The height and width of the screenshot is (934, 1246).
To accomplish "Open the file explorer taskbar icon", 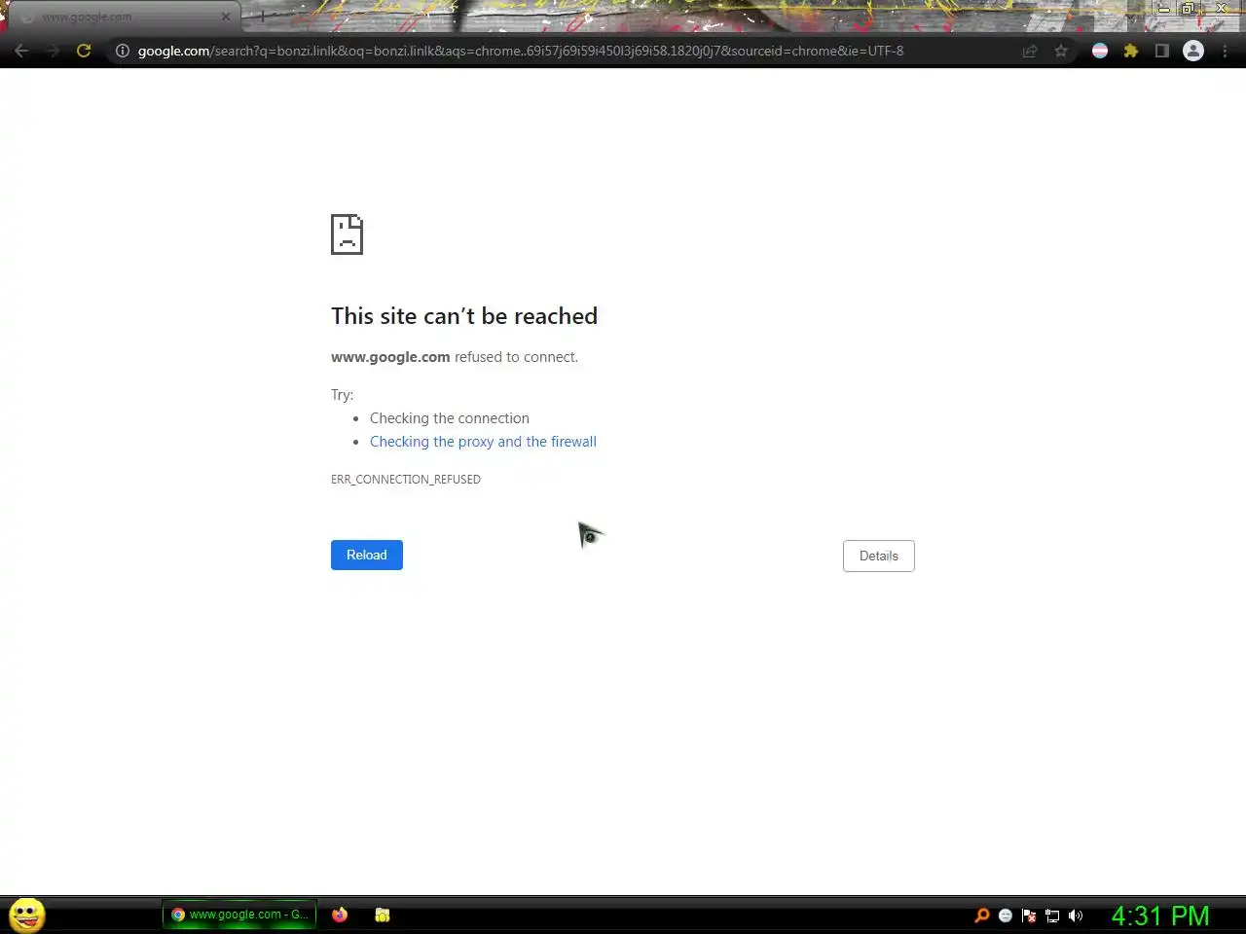I will tap(383, 915).
